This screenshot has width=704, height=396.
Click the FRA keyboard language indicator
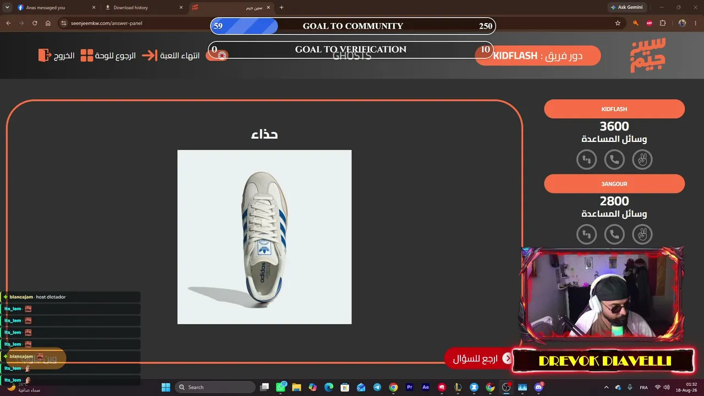click(x=643, y=387)
